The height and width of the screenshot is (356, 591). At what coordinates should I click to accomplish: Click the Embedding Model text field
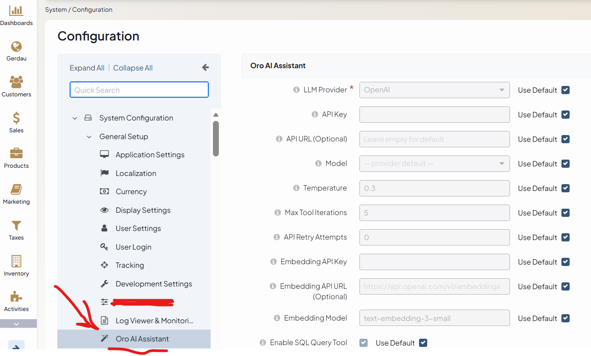click(434, 318)
